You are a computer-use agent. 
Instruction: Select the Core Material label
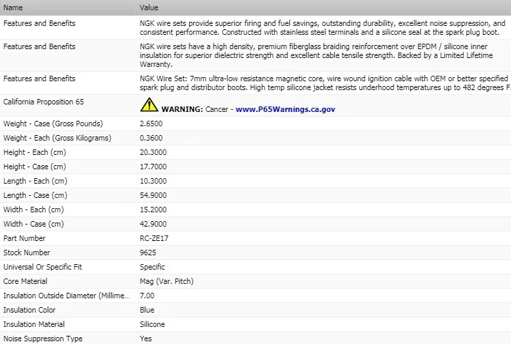pos(25,281)
